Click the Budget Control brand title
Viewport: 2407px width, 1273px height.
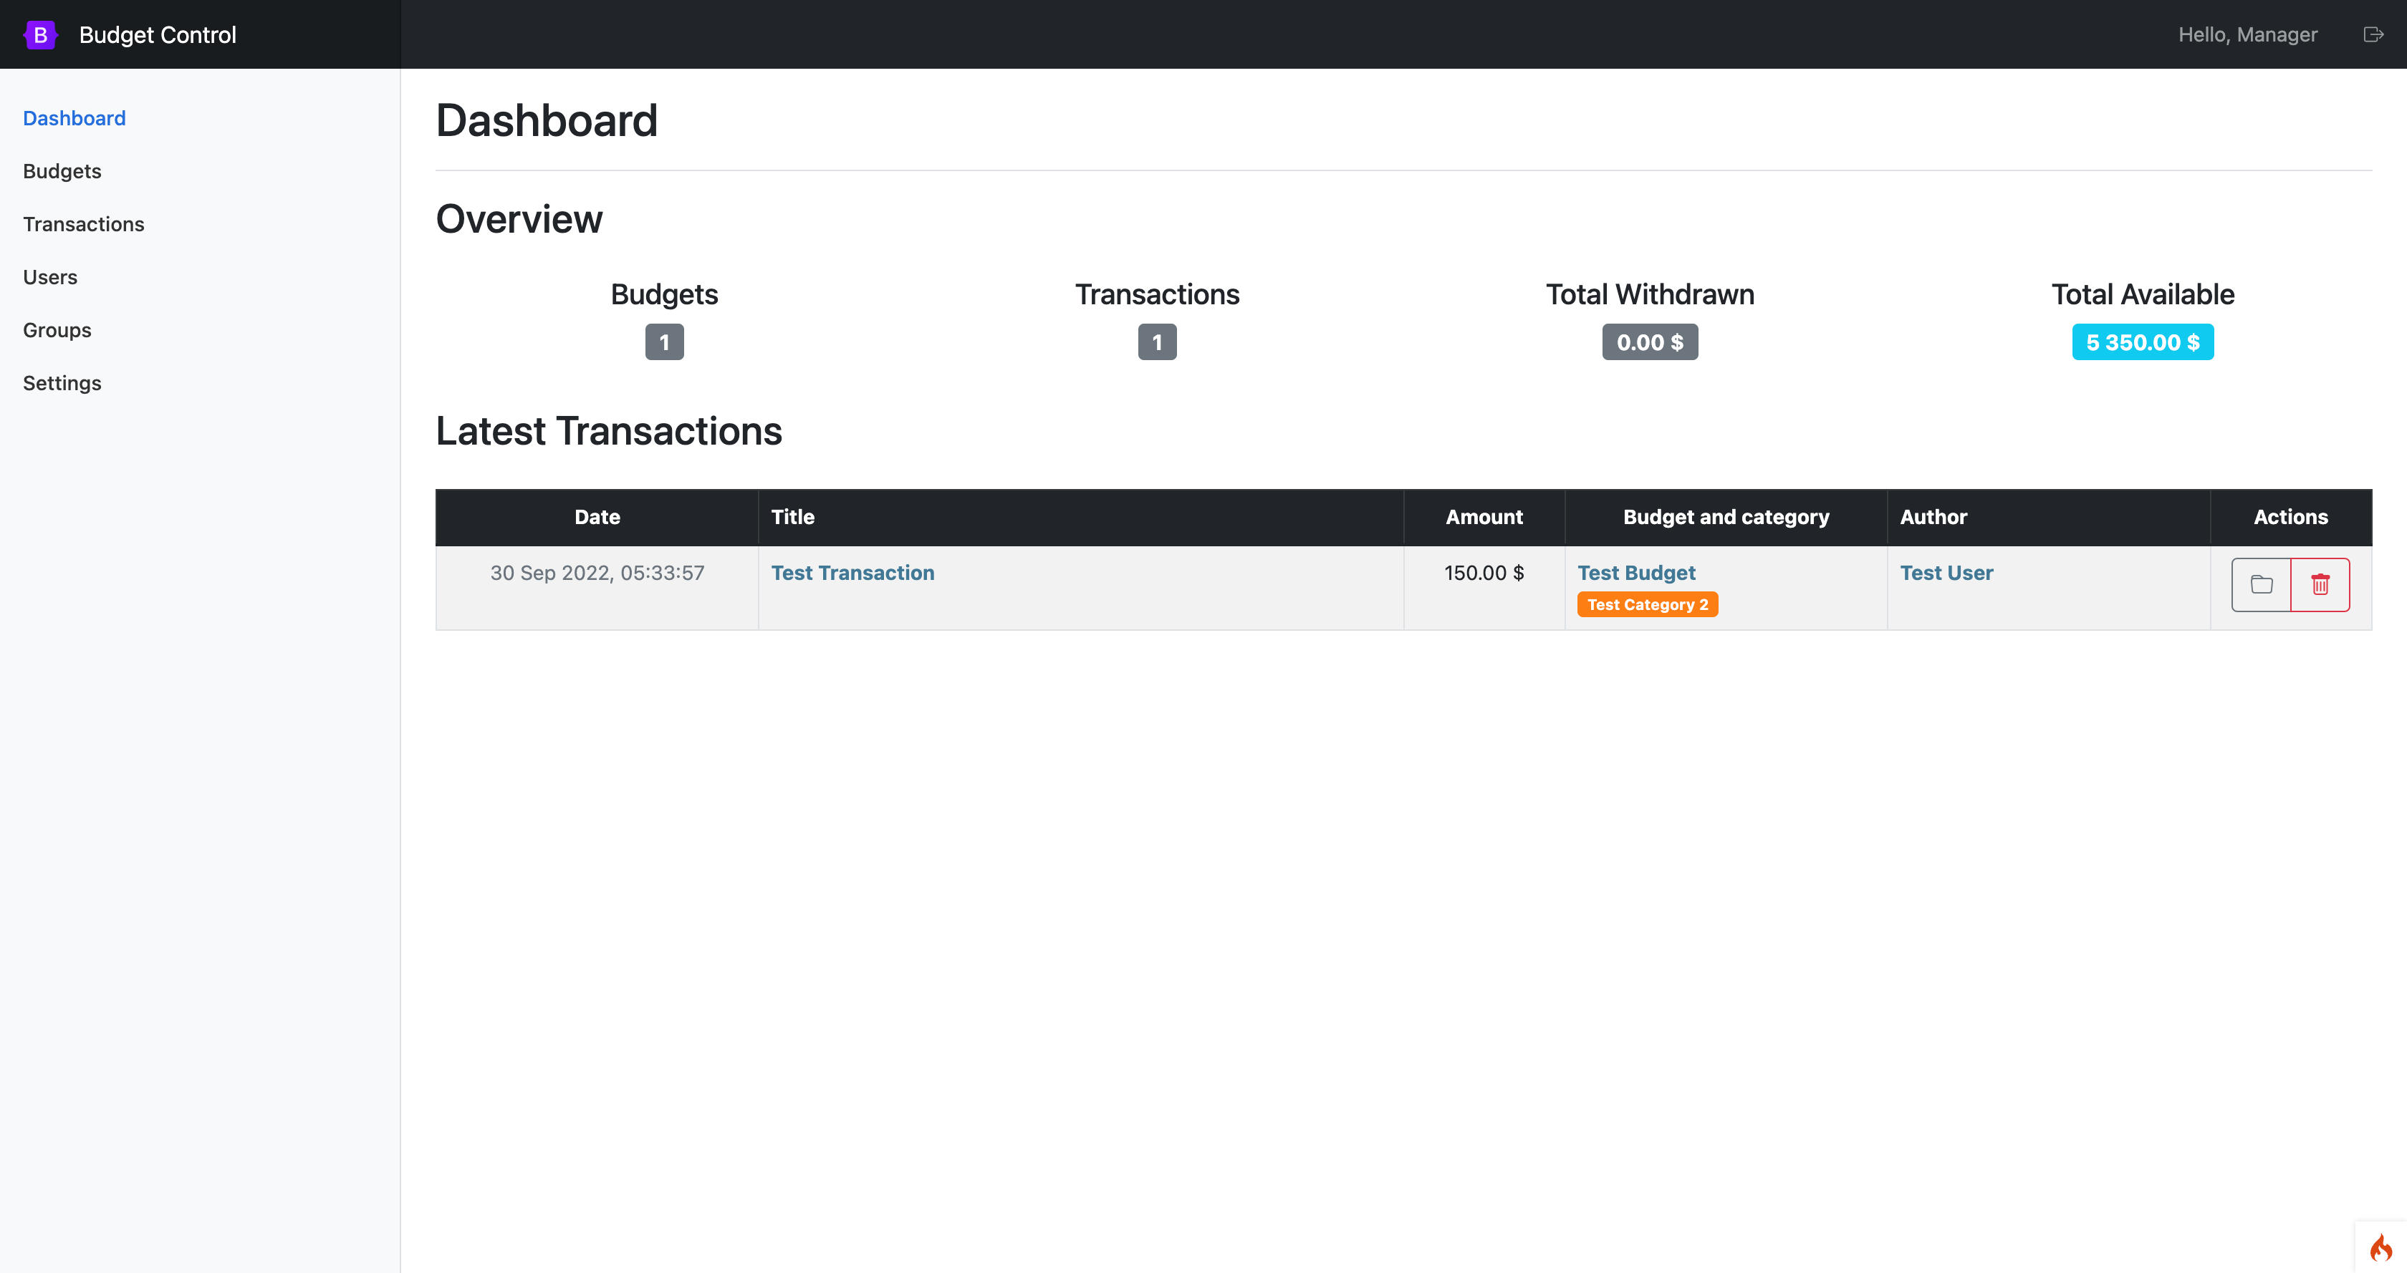click(157, 34)
